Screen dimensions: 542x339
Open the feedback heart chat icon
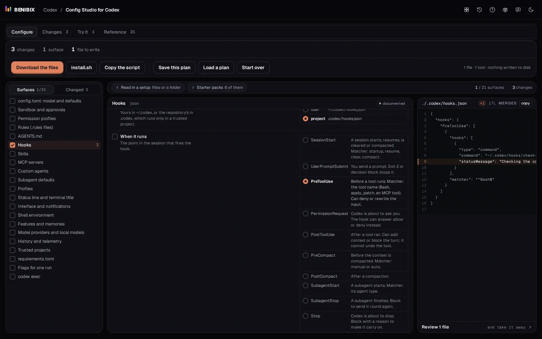click(x=518, y=10)
